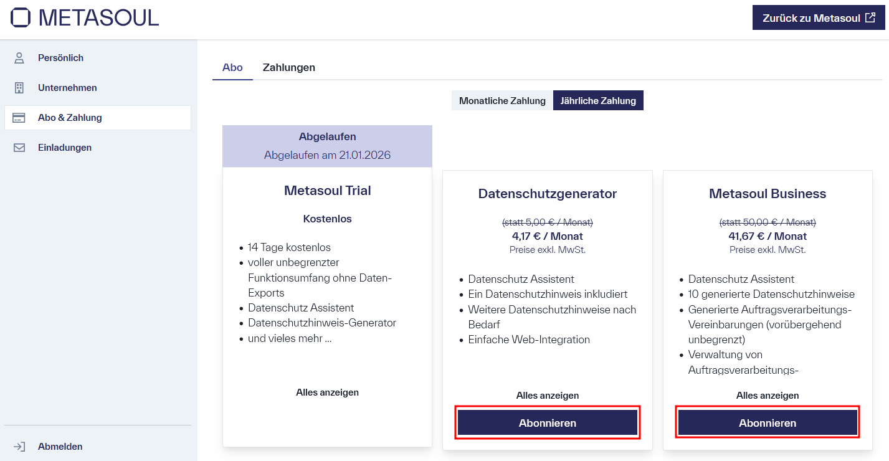Click the price 41,67 € / Monat
The height and width of the screenshot is (461, 889).
click(768, 236)
